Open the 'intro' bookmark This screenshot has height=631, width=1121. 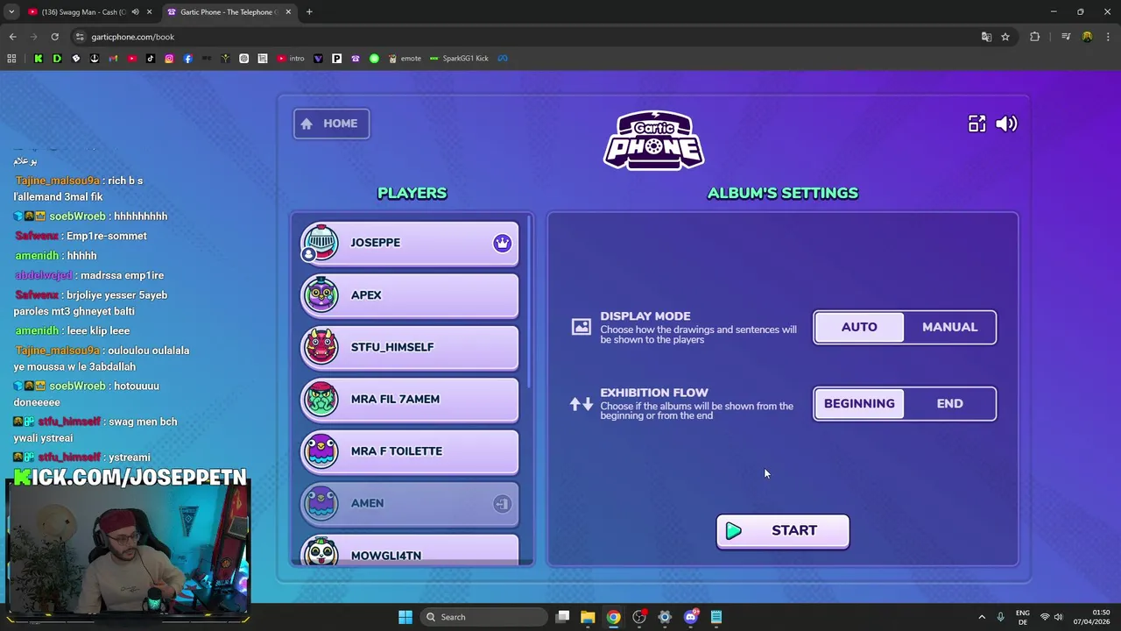click(291, 59)
